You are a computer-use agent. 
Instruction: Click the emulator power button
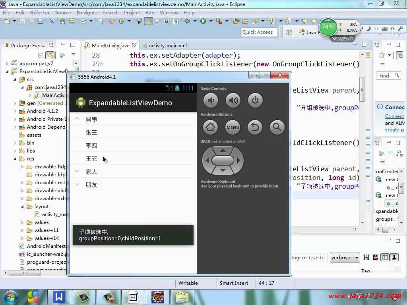coord(255,100)
